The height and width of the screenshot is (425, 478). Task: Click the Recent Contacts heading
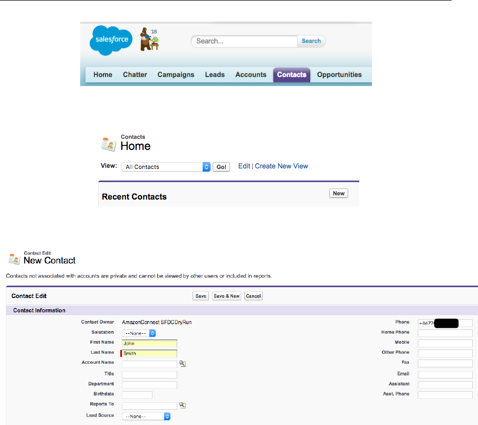point(134,197)
